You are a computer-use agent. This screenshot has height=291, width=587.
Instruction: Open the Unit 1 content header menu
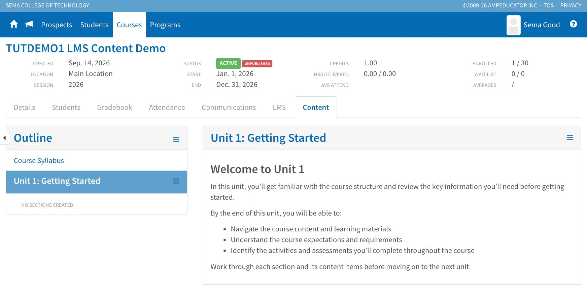tap(570, 137)
